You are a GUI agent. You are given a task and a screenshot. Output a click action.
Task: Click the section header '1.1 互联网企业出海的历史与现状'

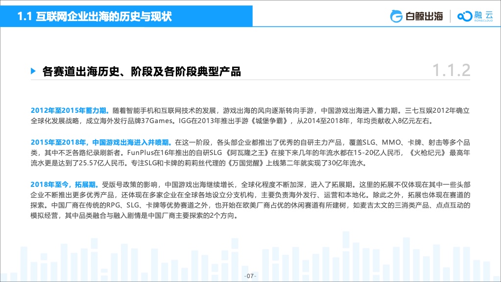(94, 16)
